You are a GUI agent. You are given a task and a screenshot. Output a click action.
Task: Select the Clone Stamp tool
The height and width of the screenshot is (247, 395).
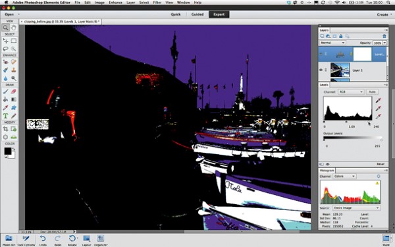[14, 70]
